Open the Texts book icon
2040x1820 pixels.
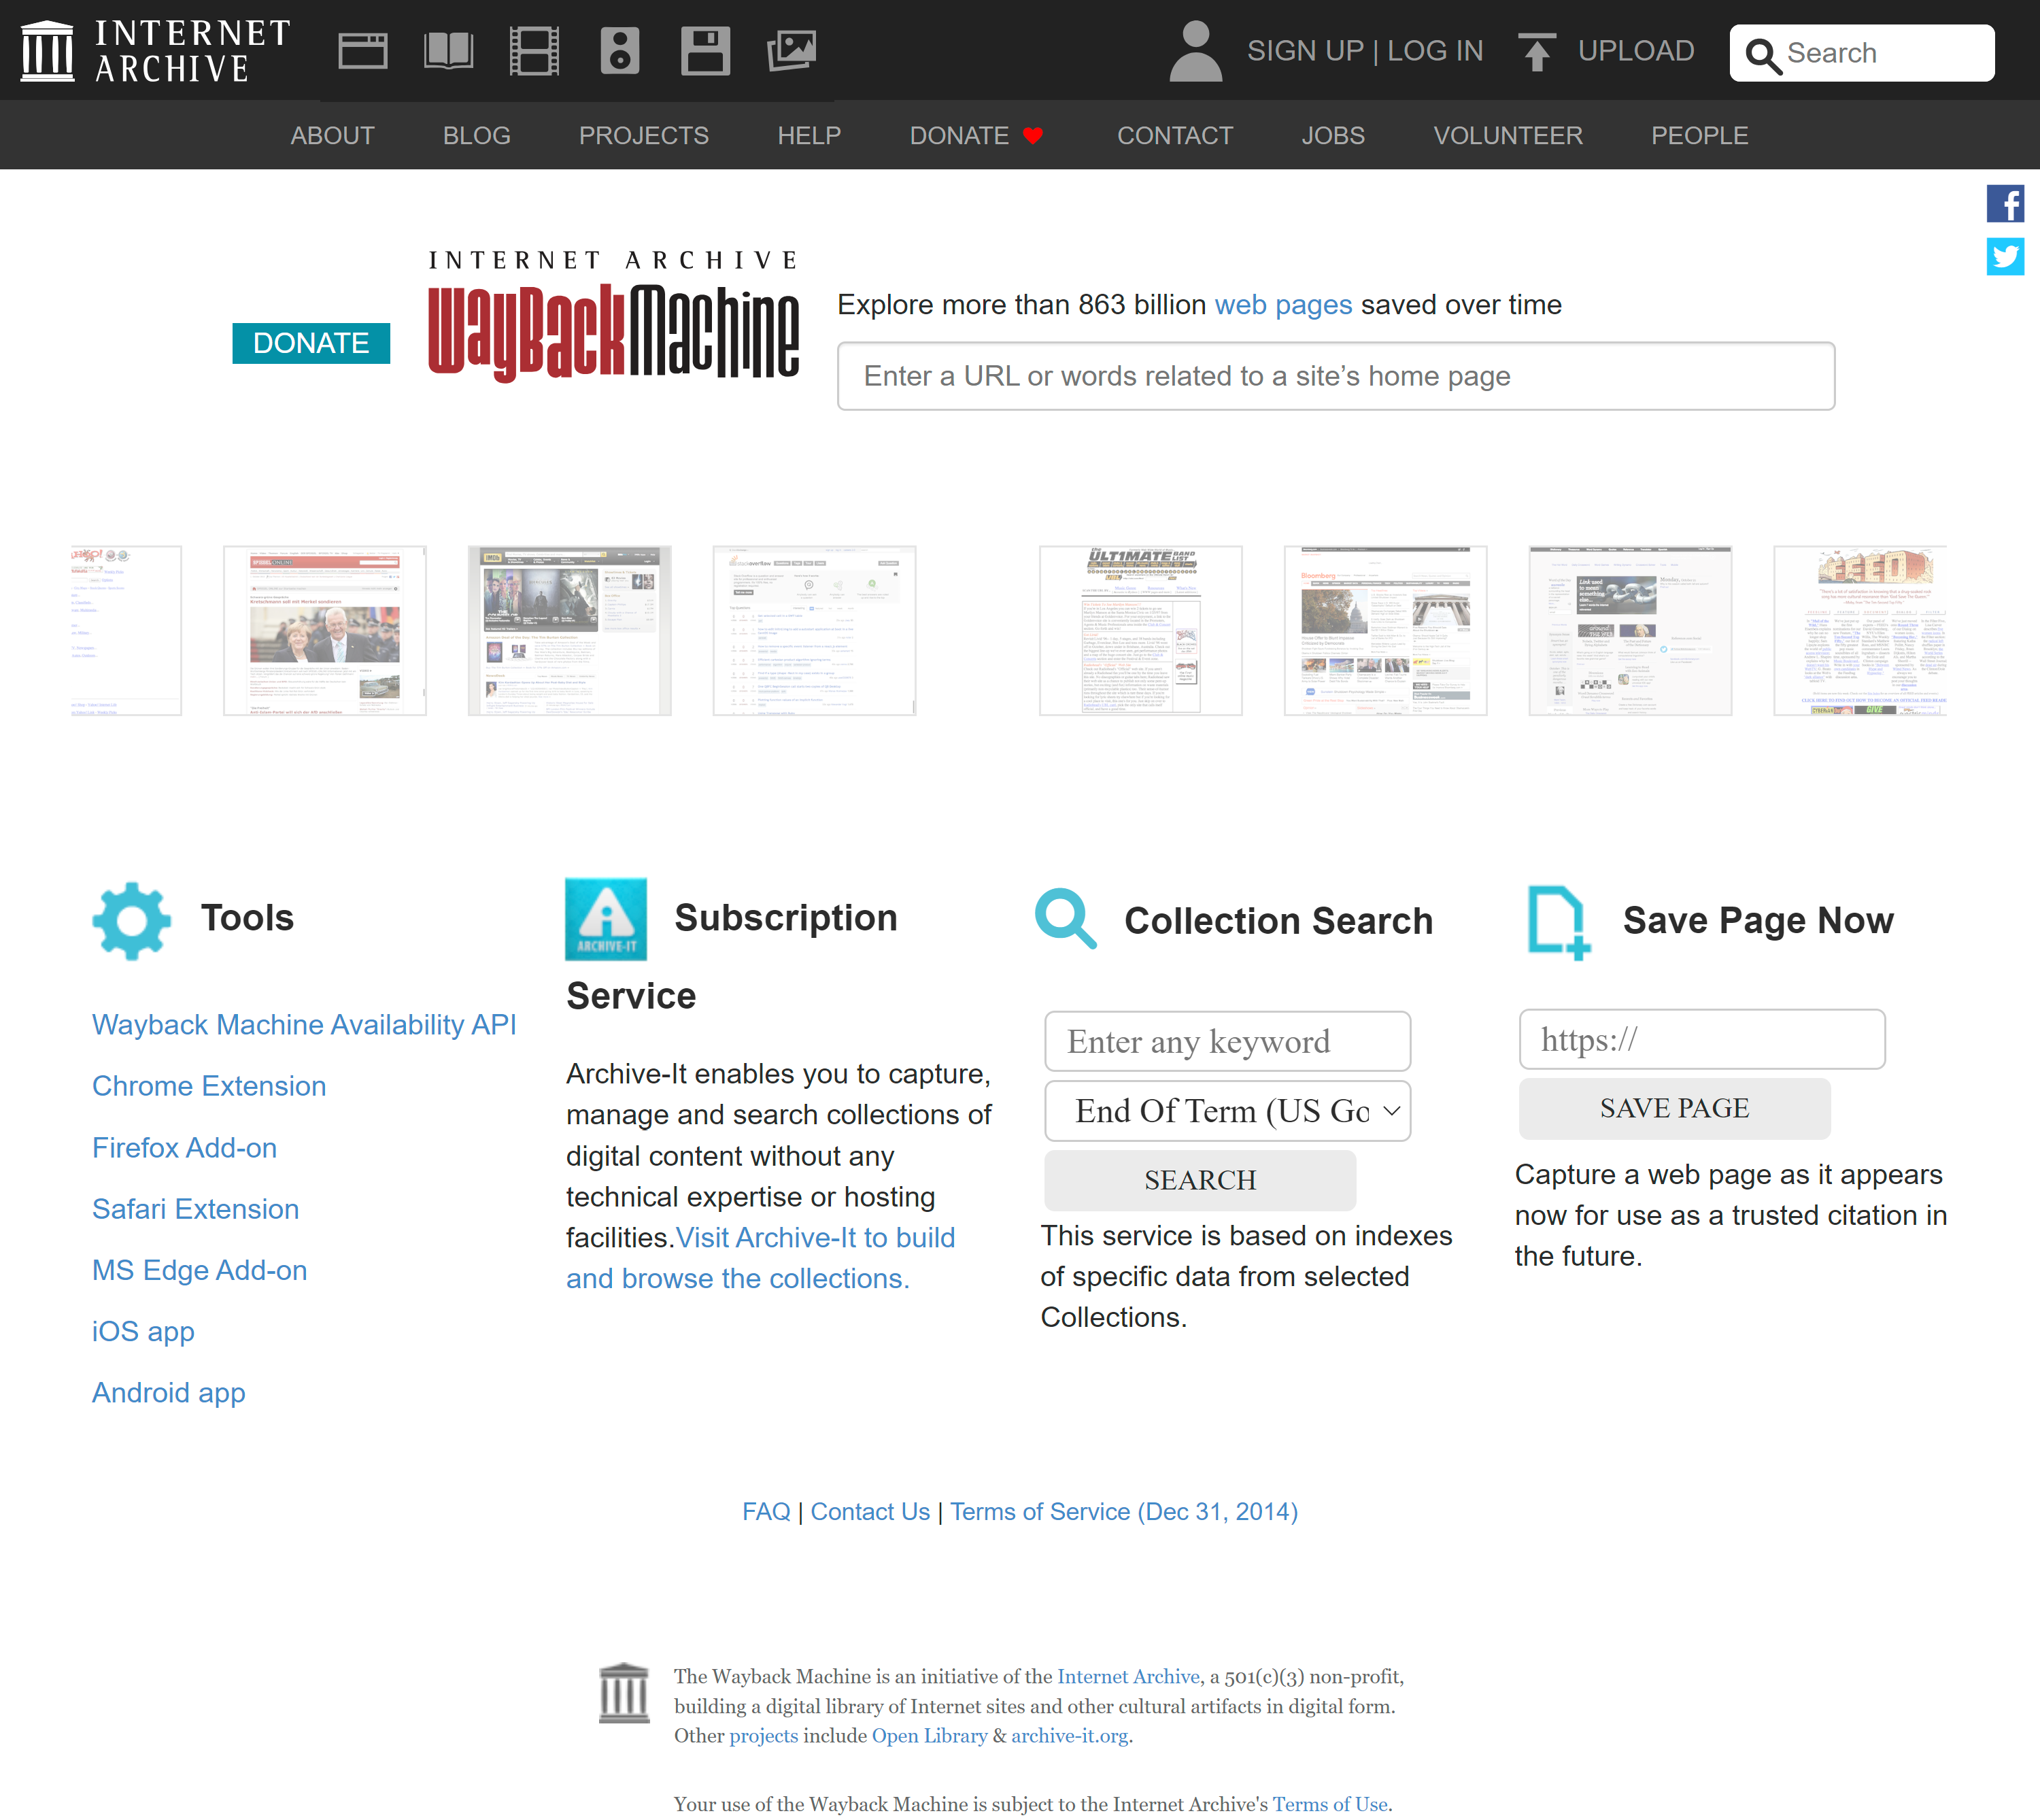pyautogui.click(x=448, y=50)
